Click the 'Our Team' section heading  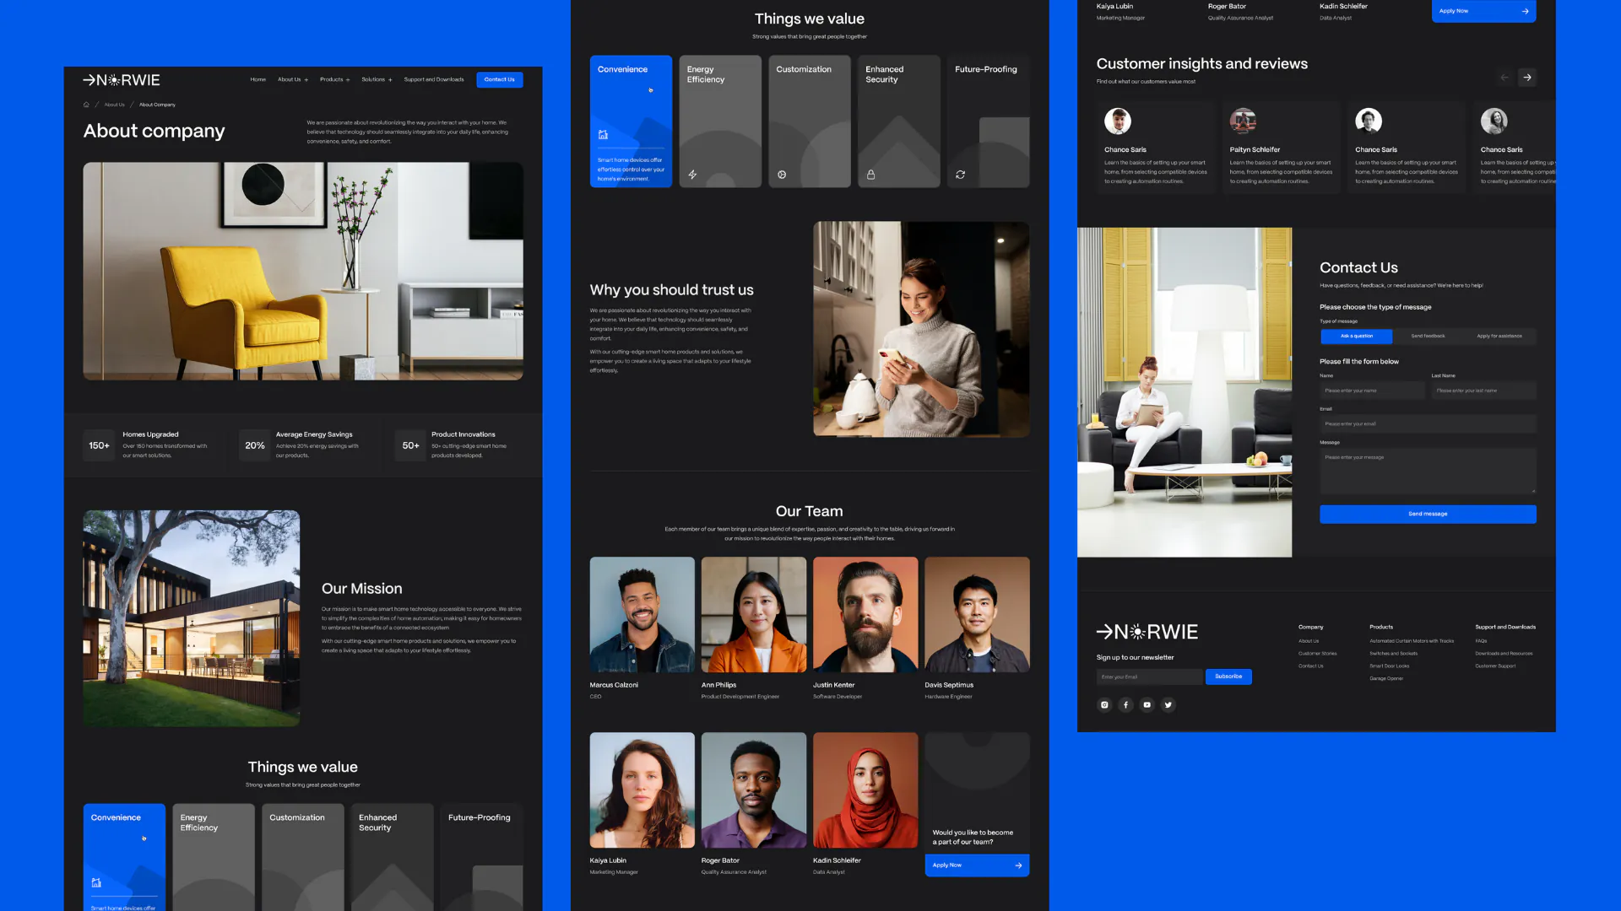coord(809,511)
